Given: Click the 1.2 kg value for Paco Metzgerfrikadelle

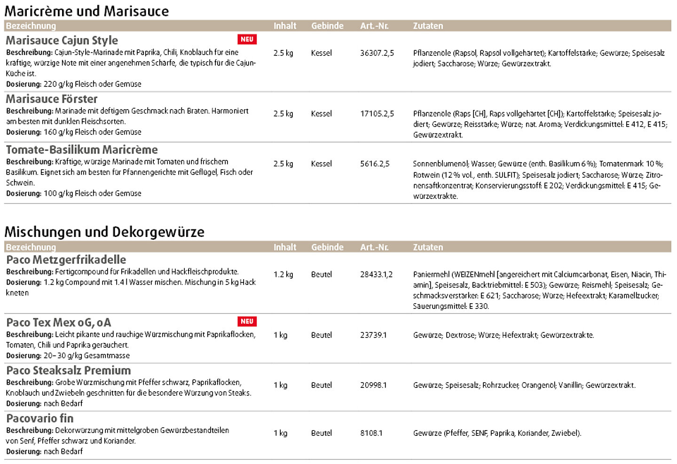Looking at the screenshot, I should pyautogui.click(x=283, y=275).
